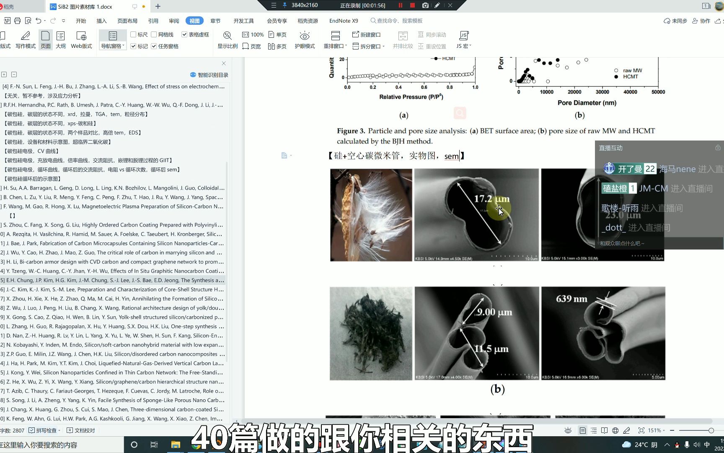Switch to reading view from status bar

(x=604, y=430)
